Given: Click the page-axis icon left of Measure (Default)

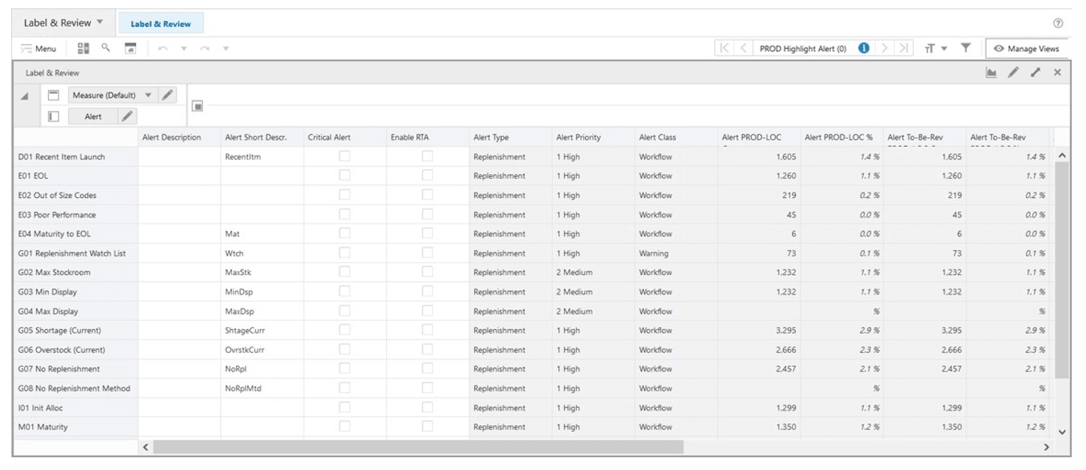Looking at the screenshot, I should pos(53,95).
